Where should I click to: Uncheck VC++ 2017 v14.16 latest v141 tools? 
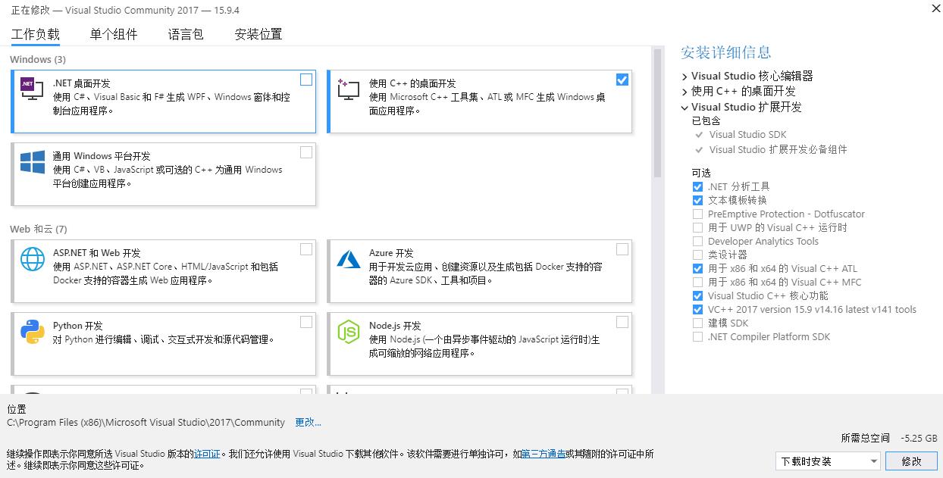tap(697, 309)
